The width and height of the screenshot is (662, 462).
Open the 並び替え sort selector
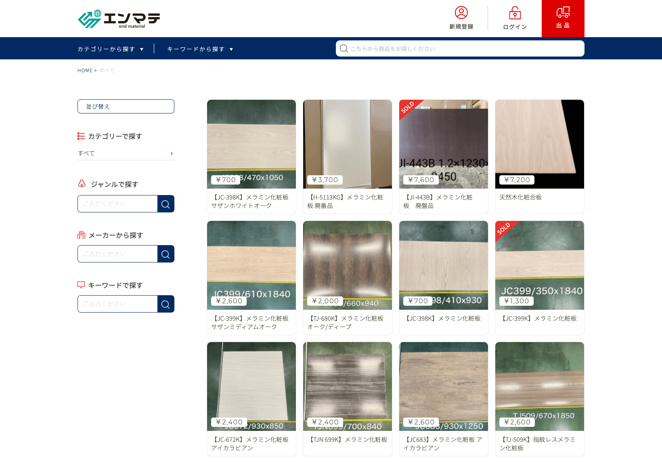(x=126, y=107)
